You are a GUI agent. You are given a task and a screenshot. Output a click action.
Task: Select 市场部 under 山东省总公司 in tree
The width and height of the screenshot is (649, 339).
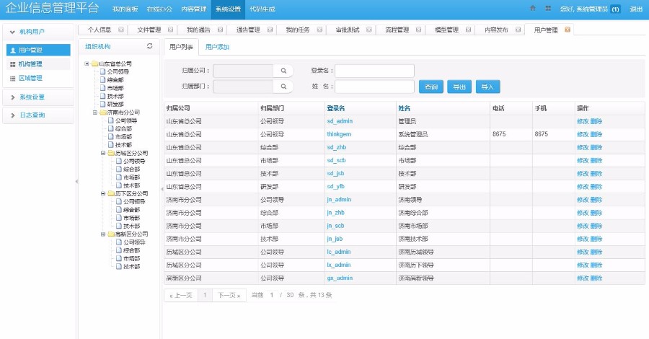point(115,88)
